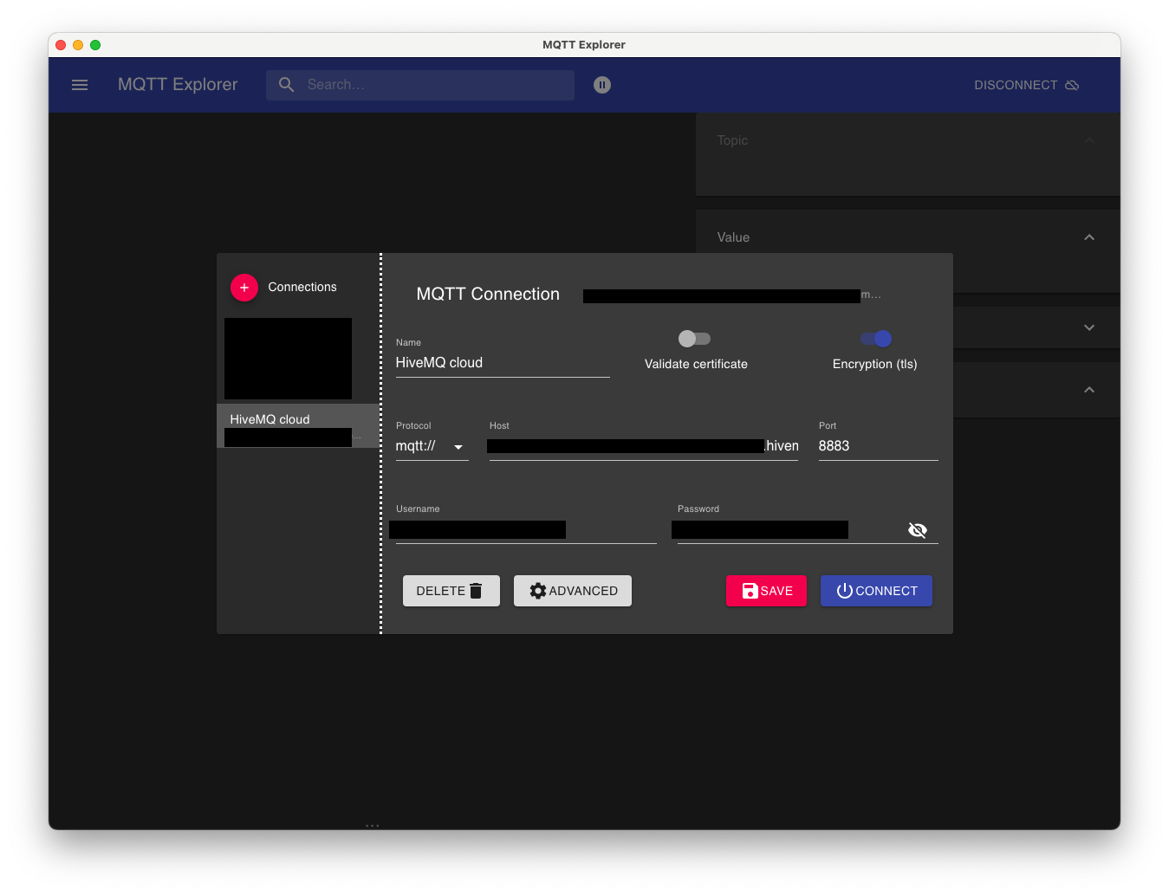
Task: Open the hamburger menu
Action: pyautogui.click(x=80, y=85)
